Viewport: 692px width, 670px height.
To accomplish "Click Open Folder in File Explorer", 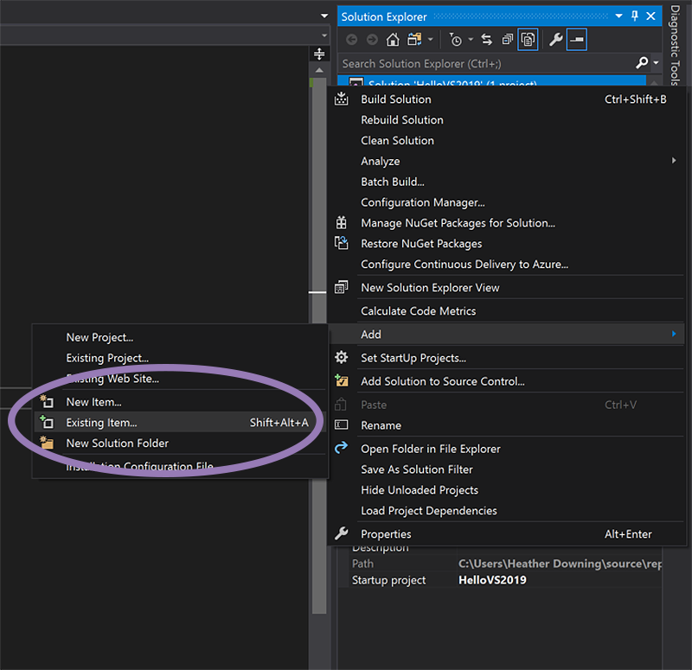I will tap(430, 449).
